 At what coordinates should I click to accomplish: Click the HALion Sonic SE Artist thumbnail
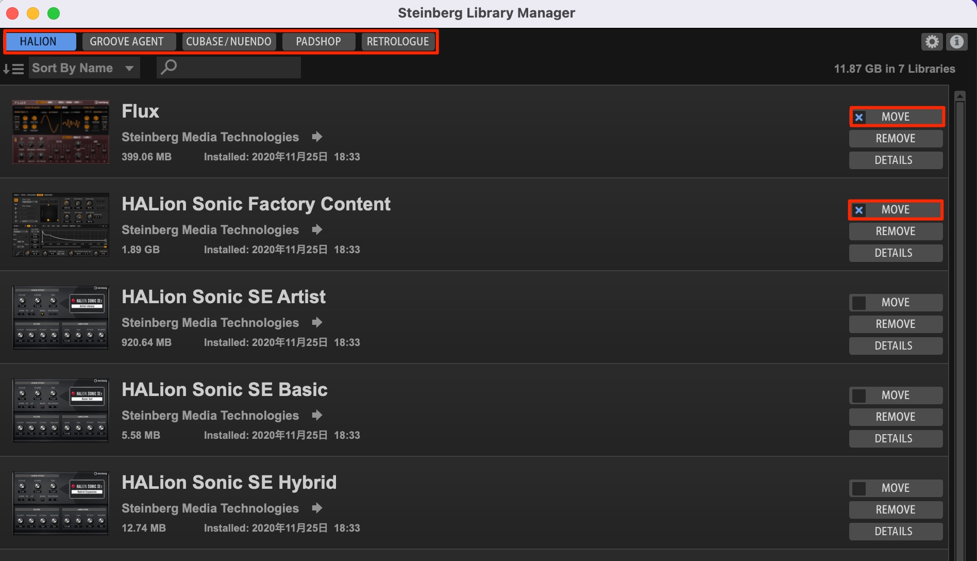[x=61, y=318]
